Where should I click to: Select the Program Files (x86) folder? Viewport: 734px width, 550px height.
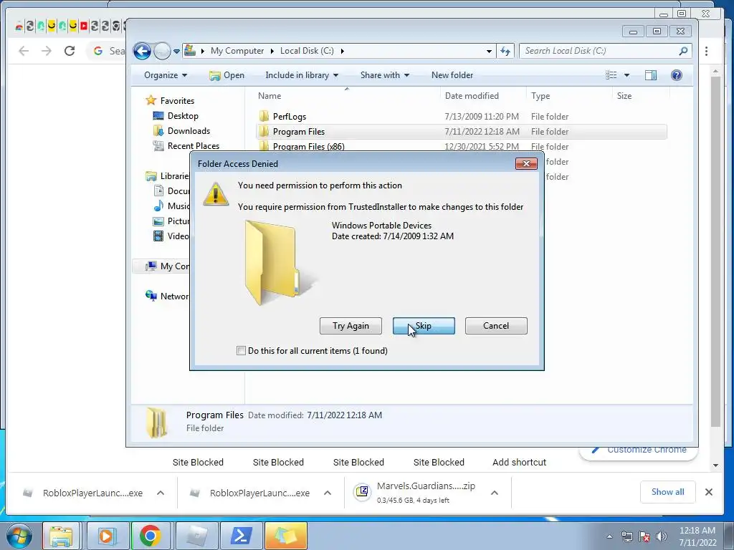click(x=308, y=146)
